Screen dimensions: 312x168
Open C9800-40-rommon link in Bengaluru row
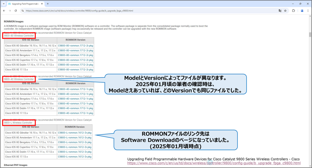tap(75, 99)
